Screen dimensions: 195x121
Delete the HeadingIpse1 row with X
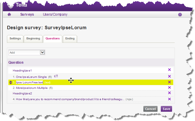point(169,70)
